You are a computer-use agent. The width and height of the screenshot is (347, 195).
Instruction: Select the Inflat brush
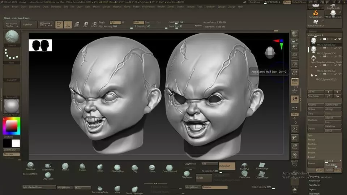[x=100, y=168]
